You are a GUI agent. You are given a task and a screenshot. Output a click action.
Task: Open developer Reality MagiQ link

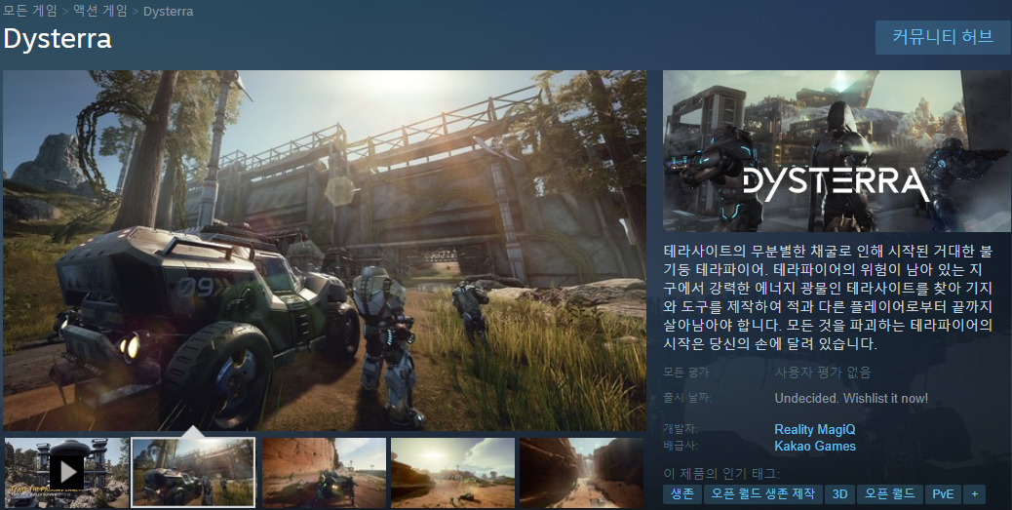coord(814,429)
